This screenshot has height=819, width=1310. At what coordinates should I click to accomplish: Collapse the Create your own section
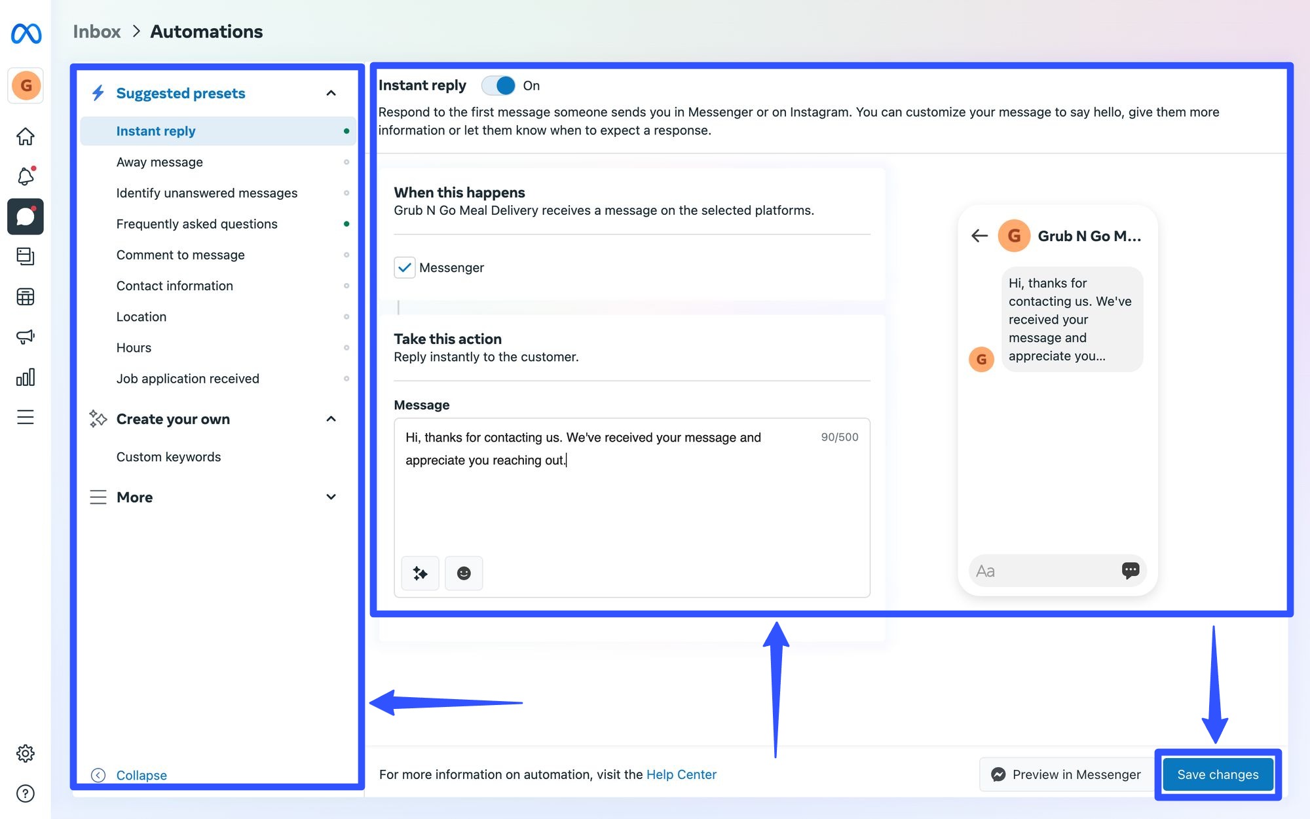click(331, 419)
